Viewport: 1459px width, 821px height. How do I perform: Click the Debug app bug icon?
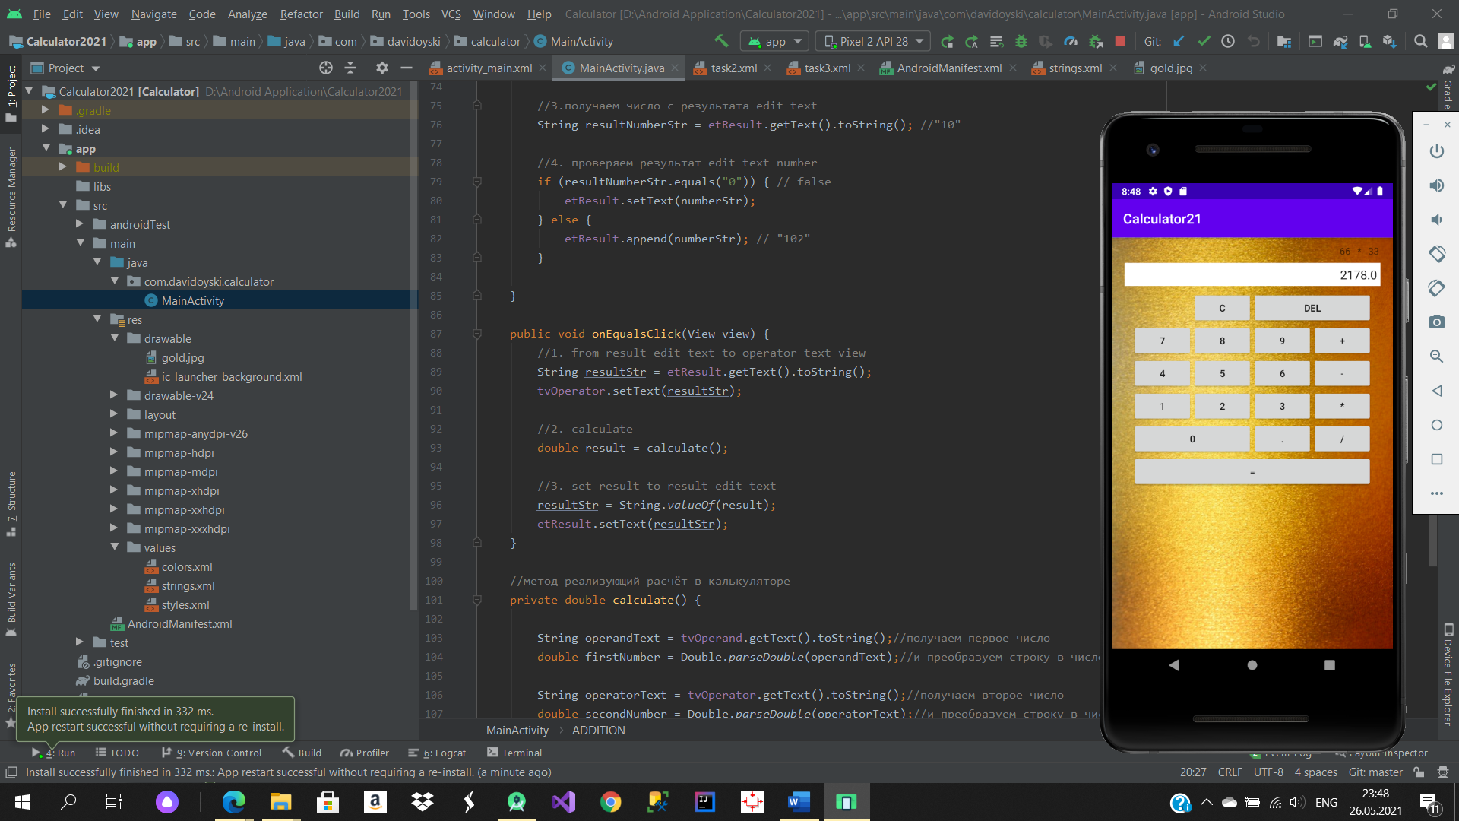coord(1021,41)
